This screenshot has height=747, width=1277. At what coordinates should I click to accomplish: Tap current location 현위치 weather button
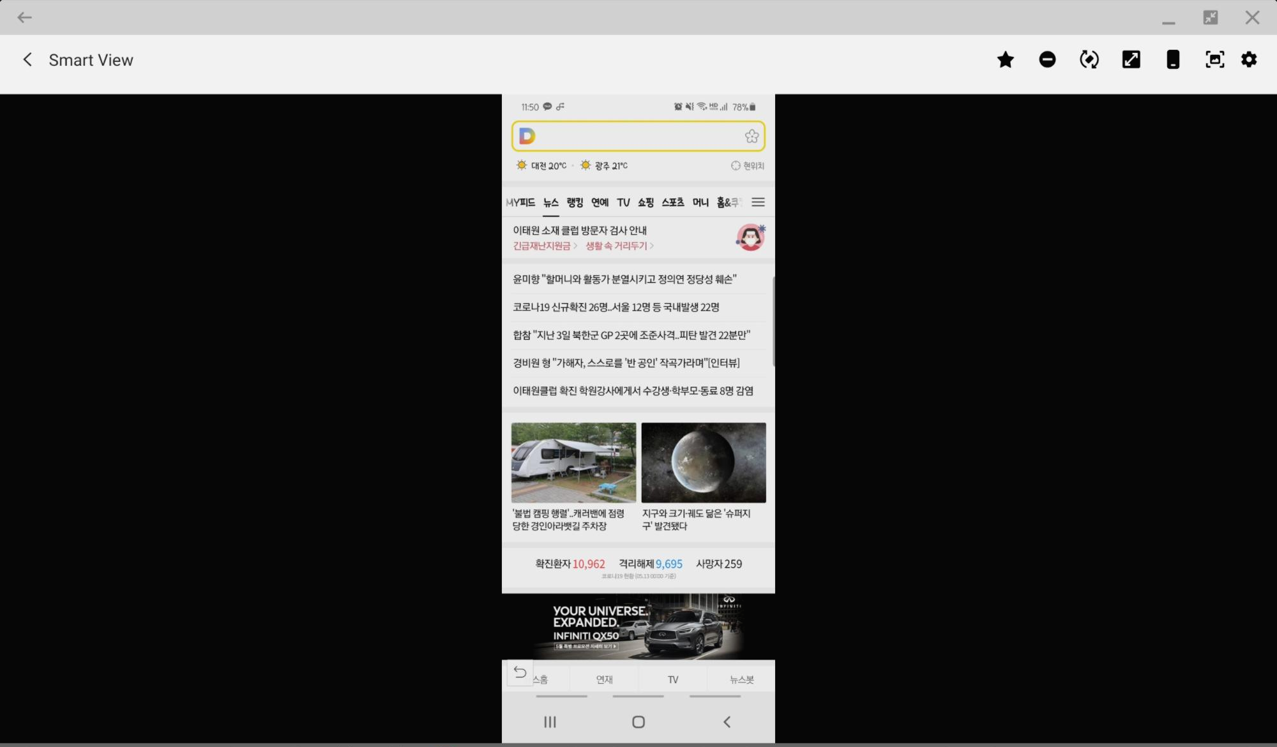point(748,166)
